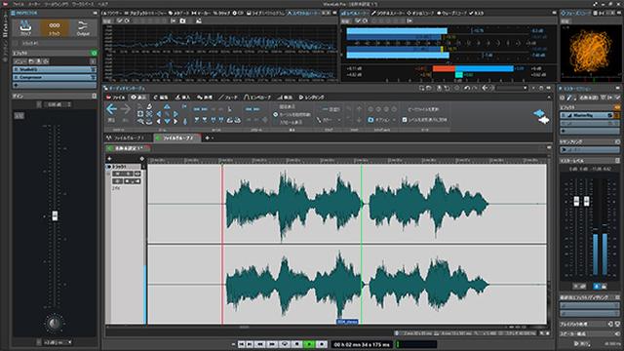Image resolution: width=624 pixels, height=351 pixels.
Task: Add a new file group with plus button
Action: click(207, 138)
